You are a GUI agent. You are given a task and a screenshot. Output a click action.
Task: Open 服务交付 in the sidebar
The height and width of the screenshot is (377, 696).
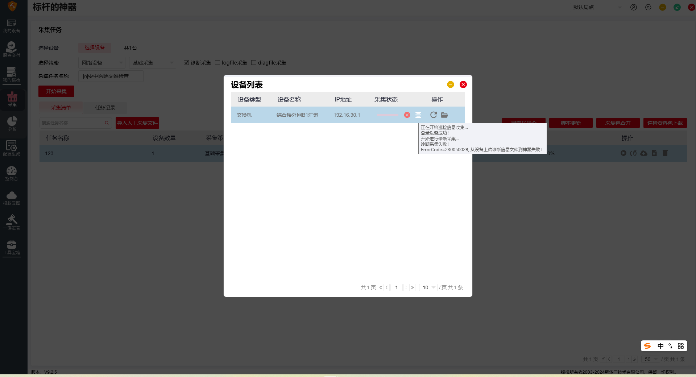12,50
